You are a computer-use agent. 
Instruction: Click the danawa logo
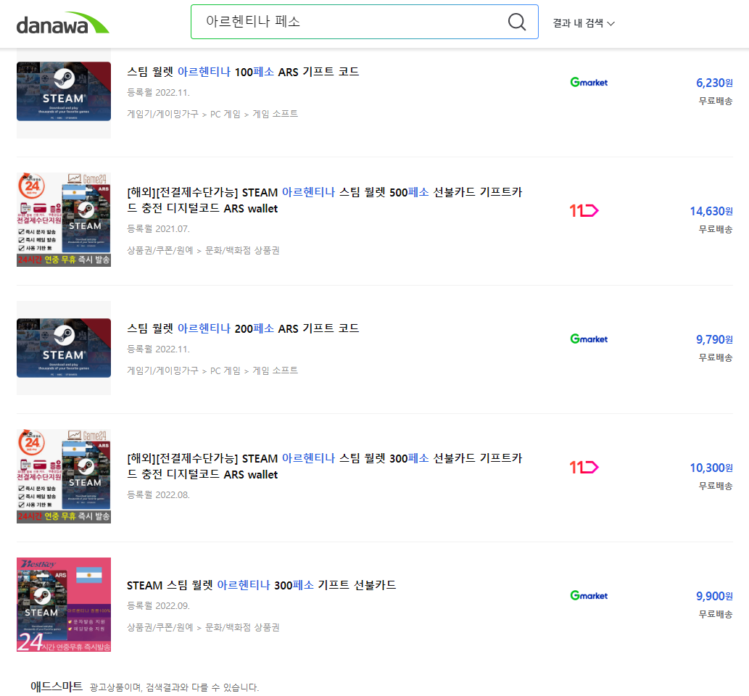point(62,23)
